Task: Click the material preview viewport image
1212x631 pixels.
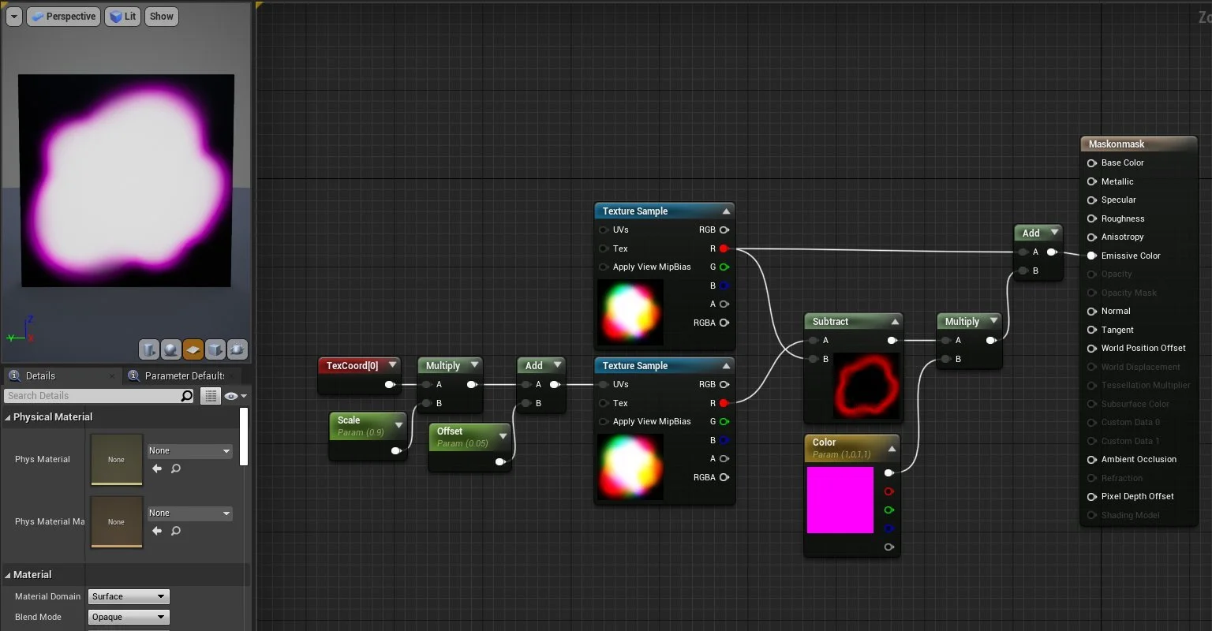Action: (x=126, y=181)
